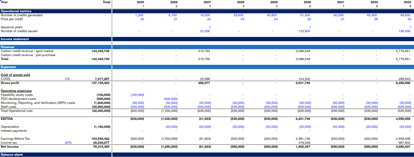Select 2025 Feasibility study cost cell
Screen dimensions: 414x157
point(137,95)
